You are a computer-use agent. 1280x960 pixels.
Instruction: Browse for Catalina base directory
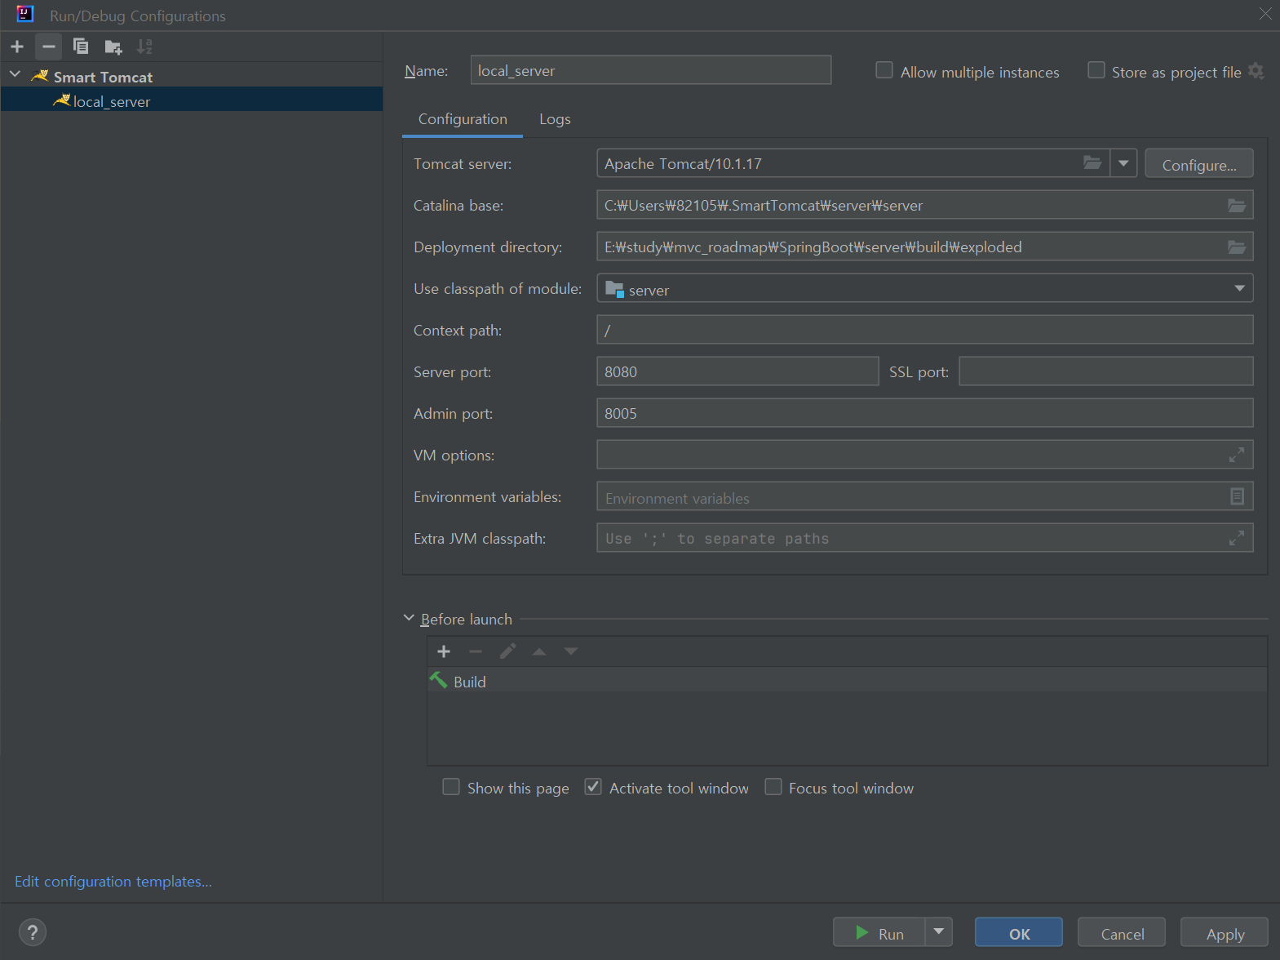pos(1237,205)
